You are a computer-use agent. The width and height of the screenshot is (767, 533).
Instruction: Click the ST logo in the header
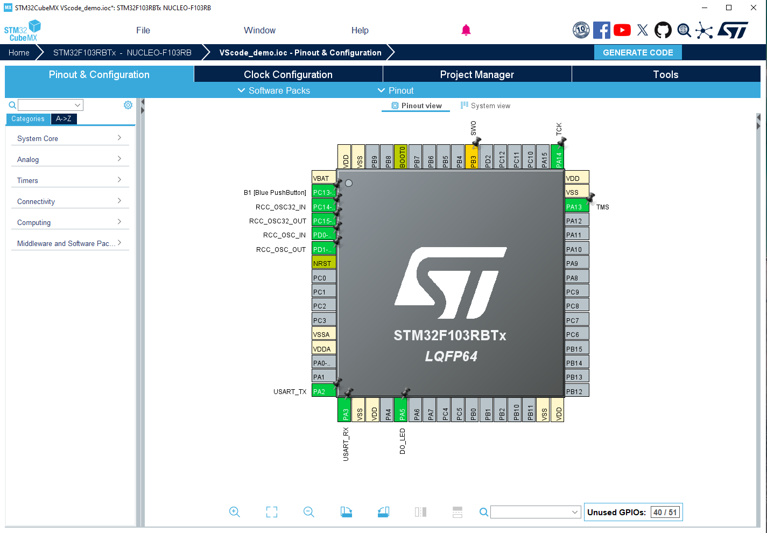tap(733, 30)
